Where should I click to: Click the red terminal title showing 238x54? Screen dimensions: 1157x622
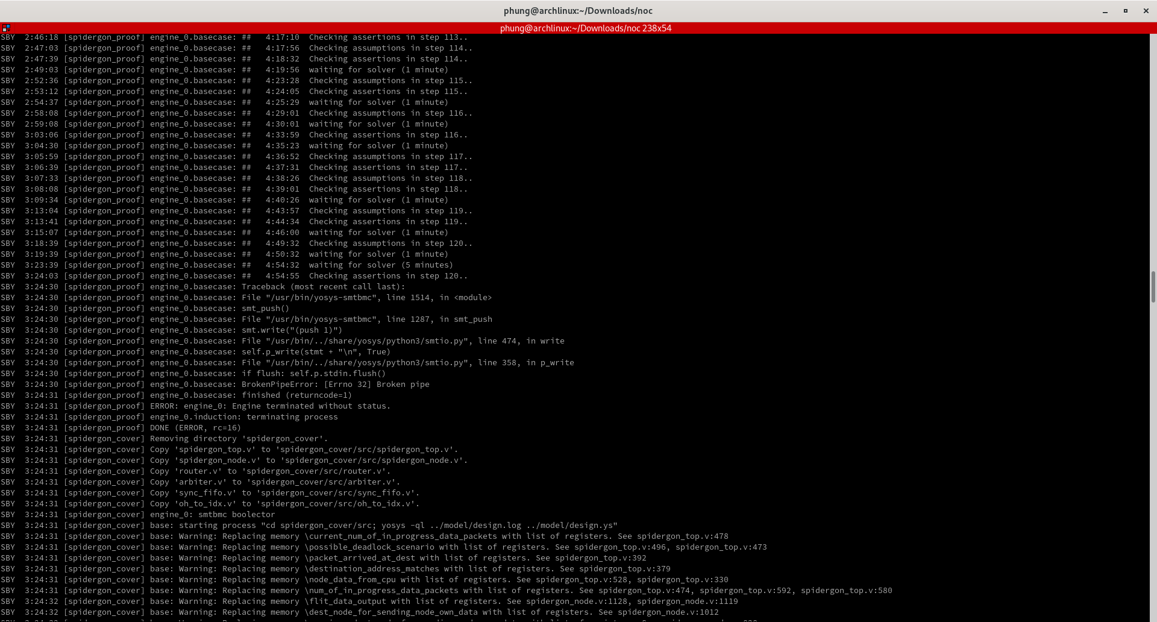pos(585,28)
